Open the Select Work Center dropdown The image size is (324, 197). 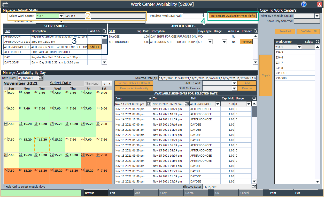61,16
